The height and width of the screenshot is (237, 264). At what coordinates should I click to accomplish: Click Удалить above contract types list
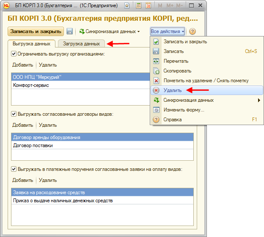point(48,125)
